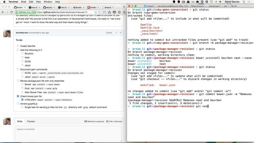Delete the comment with the x icon
254x143 pixels.
[x=120, y=33]
